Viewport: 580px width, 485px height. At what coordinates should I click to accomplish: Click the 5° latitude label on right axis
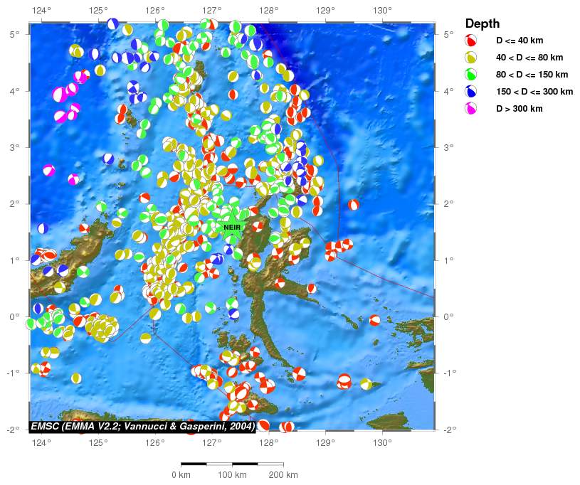448,34
